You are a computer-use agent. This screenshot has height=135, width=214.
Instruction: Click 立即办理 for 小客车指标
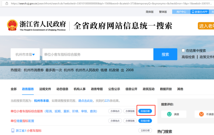(145, 131)
